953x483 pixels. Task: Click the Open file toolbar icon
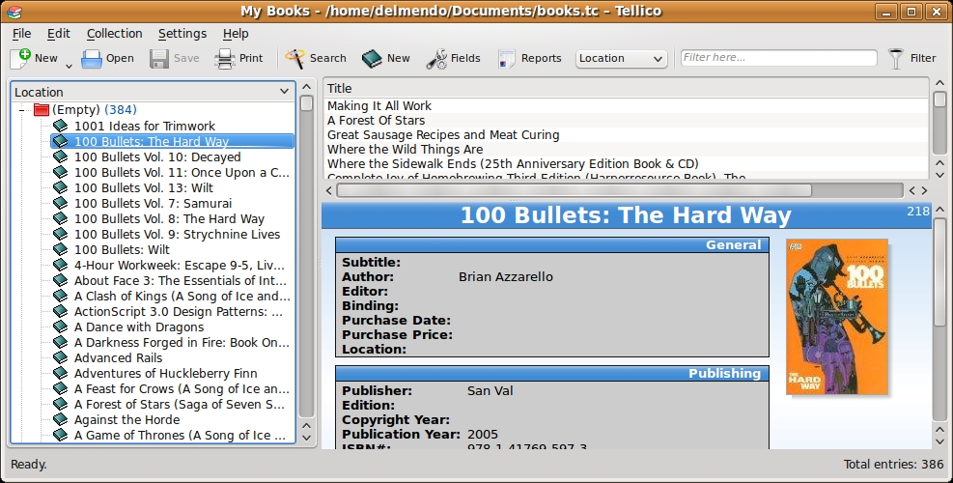click(92, 58)
